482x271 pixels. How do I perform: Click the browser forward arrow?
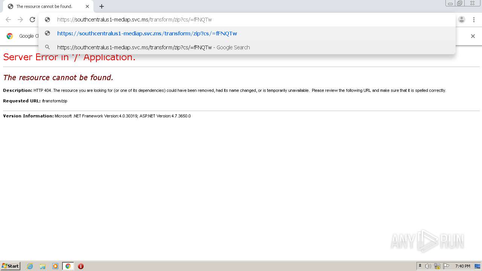(x=20, y=20)
